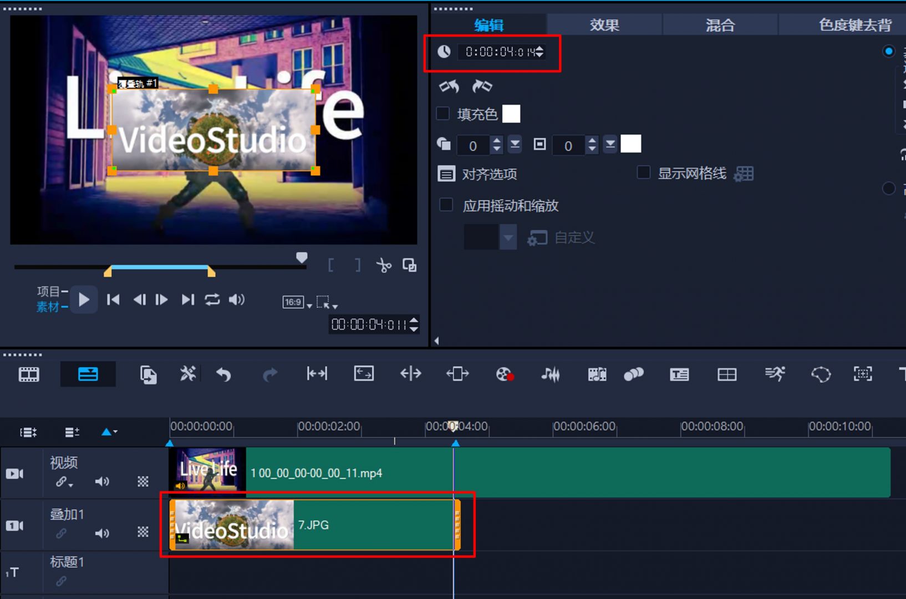Split the clip with the scissors
The height and width of the screenshot is (599, 906).
383,265
